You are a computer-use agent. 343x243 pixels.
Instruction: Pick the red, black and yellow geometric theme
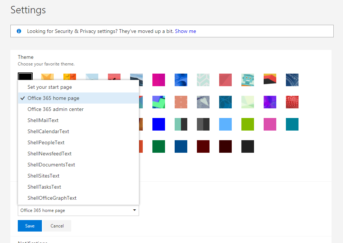tap(270, 80)
